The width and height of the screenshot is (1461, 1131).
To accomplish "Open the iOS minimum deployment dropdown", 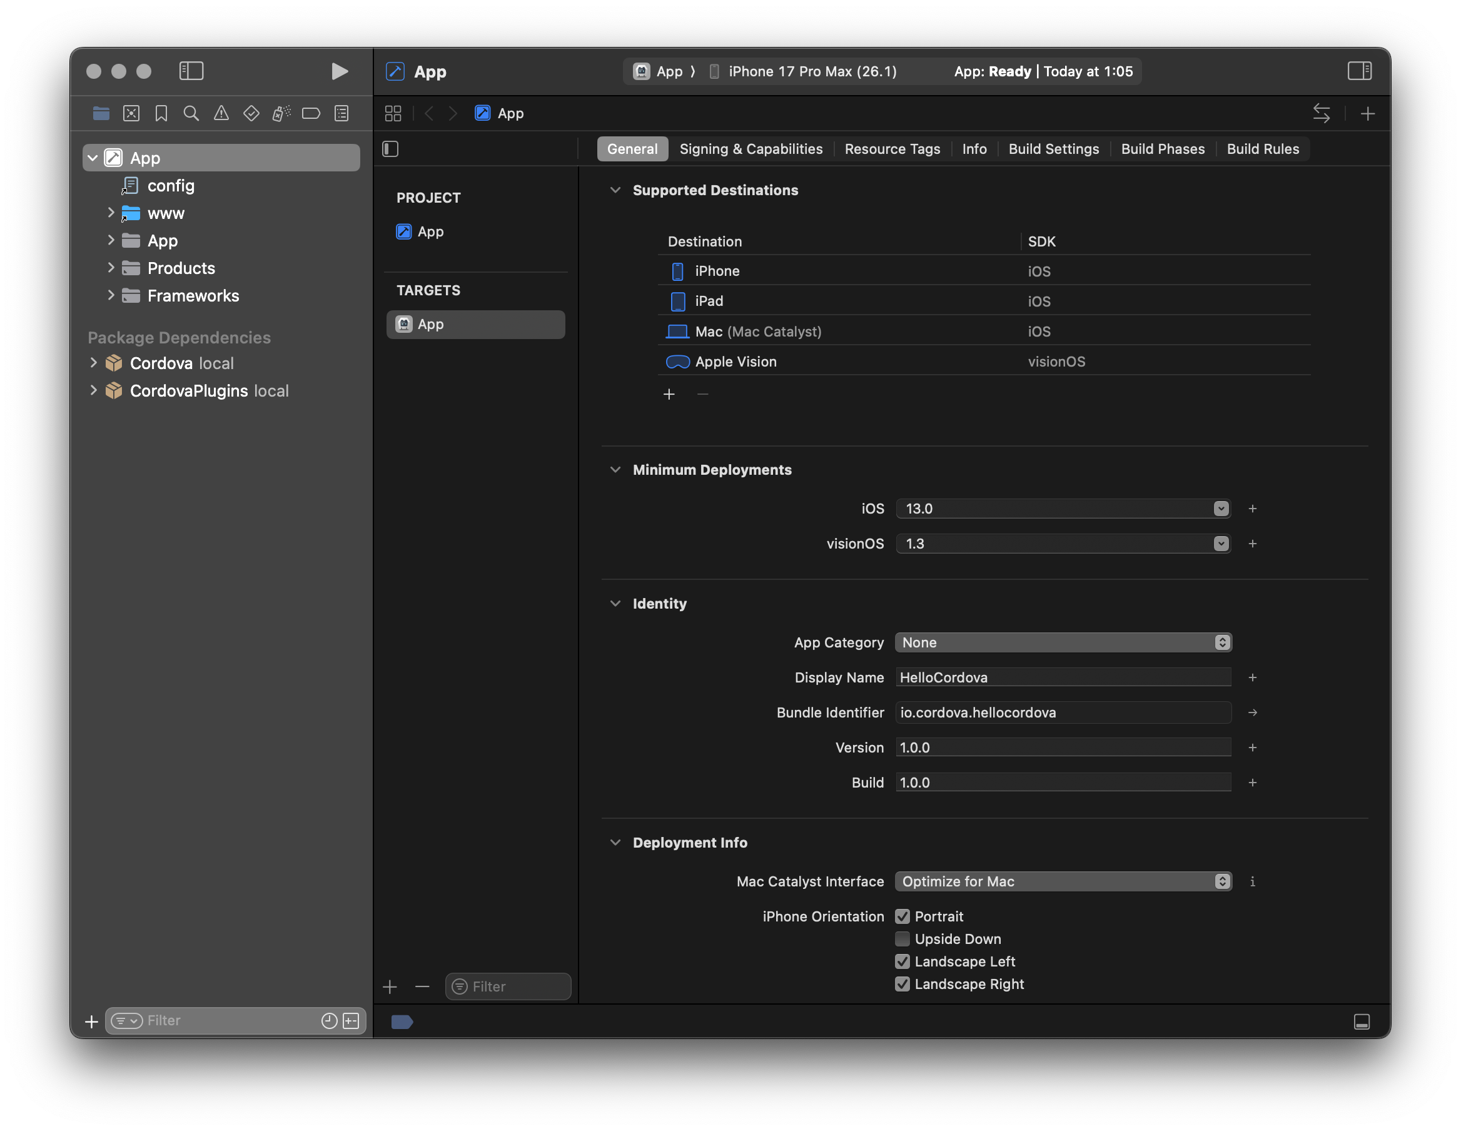I will tap(1221, 509).
